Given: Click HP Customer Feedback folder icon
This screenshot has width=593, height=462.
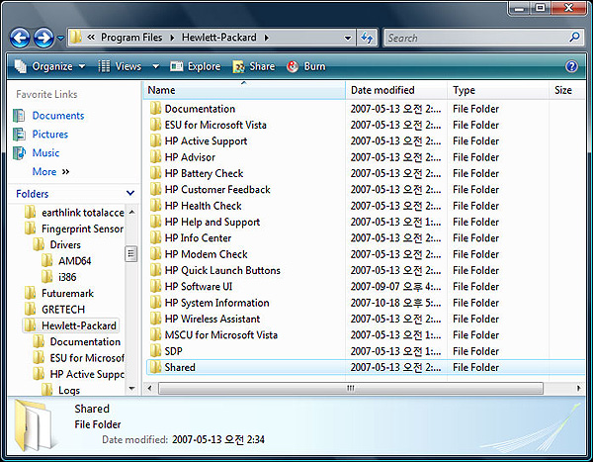Looking at the screenshot, I should [155, 189].
